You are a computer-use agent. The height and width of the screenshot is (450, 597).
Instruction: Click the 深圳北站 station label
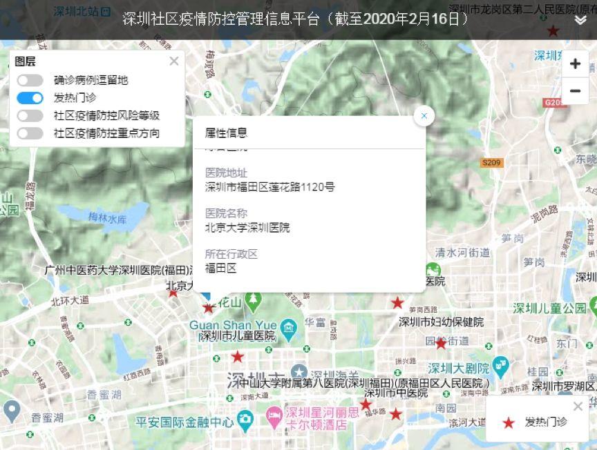82,12
